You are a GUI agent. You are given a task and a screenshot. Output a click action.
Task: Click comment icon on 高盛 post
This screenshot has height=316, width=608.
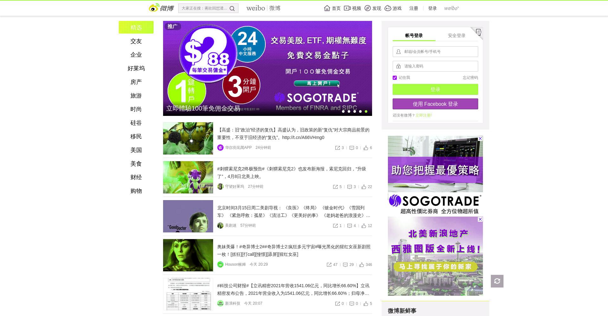[x=351, y=148]
